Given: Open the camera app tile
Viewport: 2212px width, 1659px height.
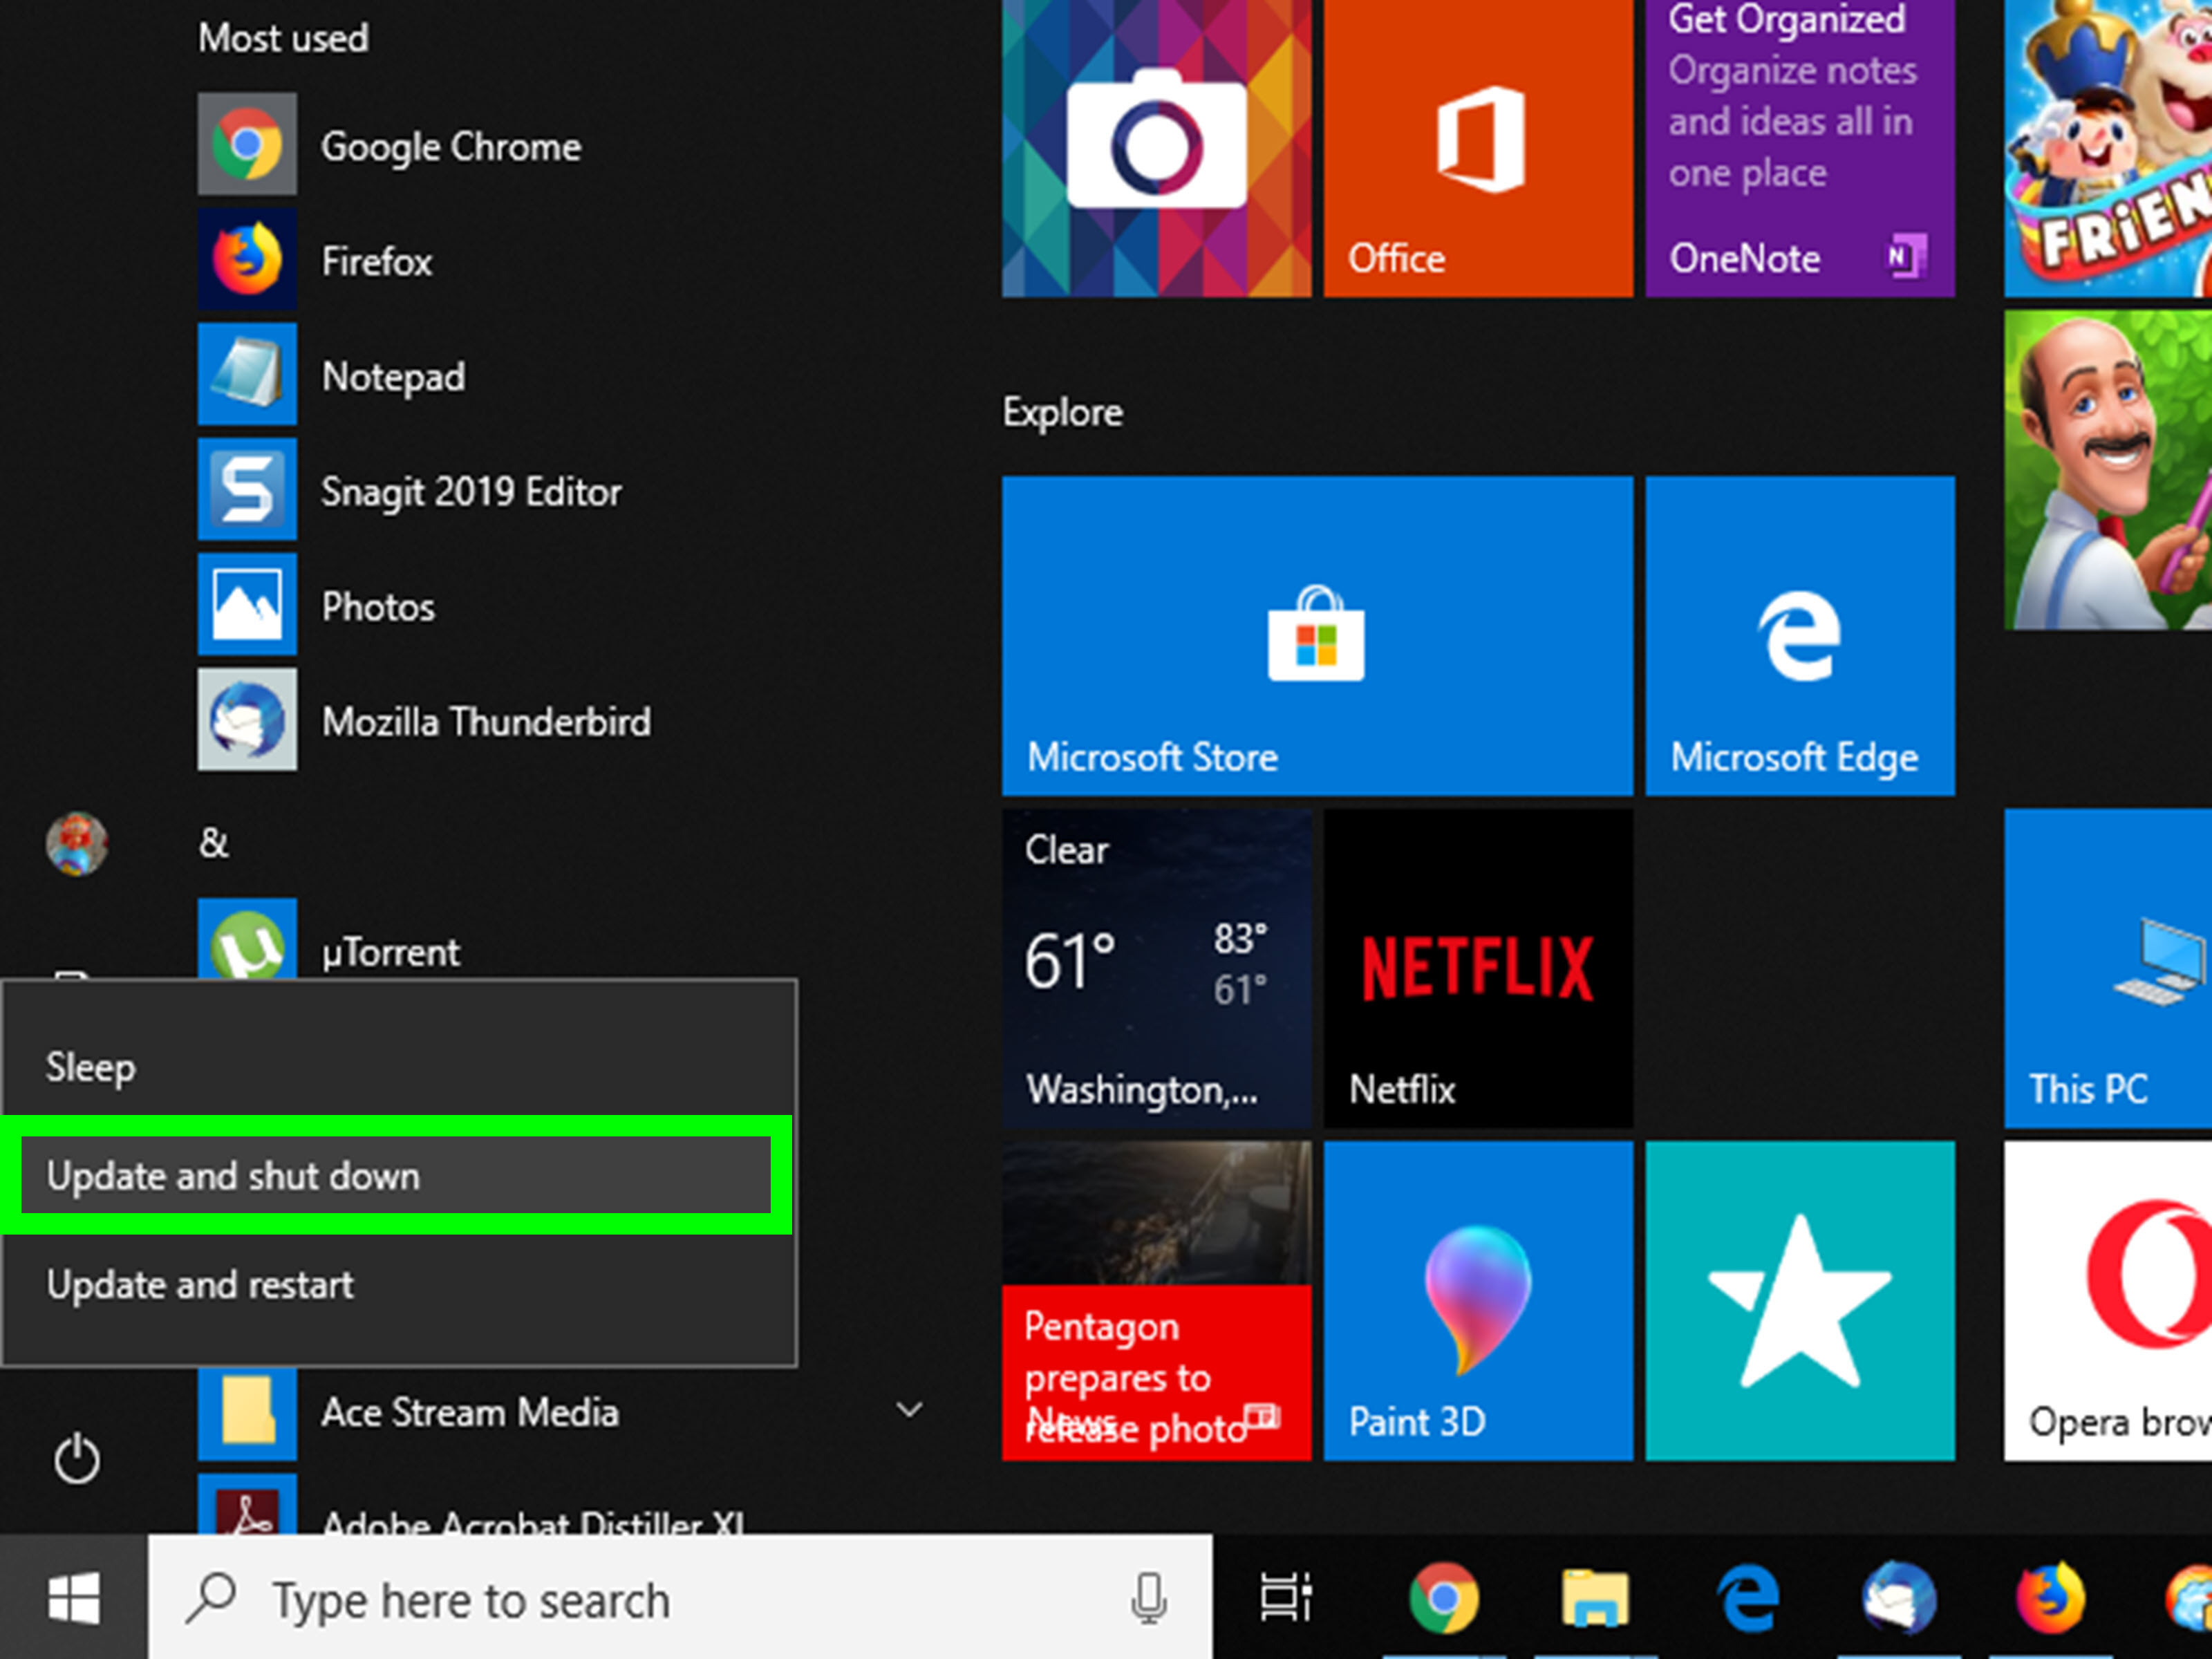Looking at the screenshot, I should pyautogui.click(x=1156, y=148).
